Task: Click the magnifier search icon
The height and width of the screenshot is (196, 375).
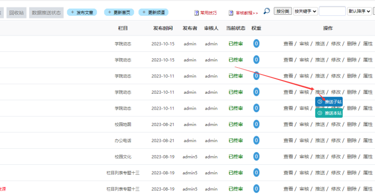Action: (267, 11)
